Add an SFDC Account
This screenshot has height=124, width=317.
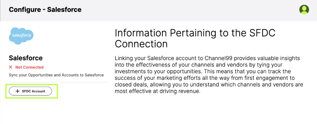[x=30, y=91]
